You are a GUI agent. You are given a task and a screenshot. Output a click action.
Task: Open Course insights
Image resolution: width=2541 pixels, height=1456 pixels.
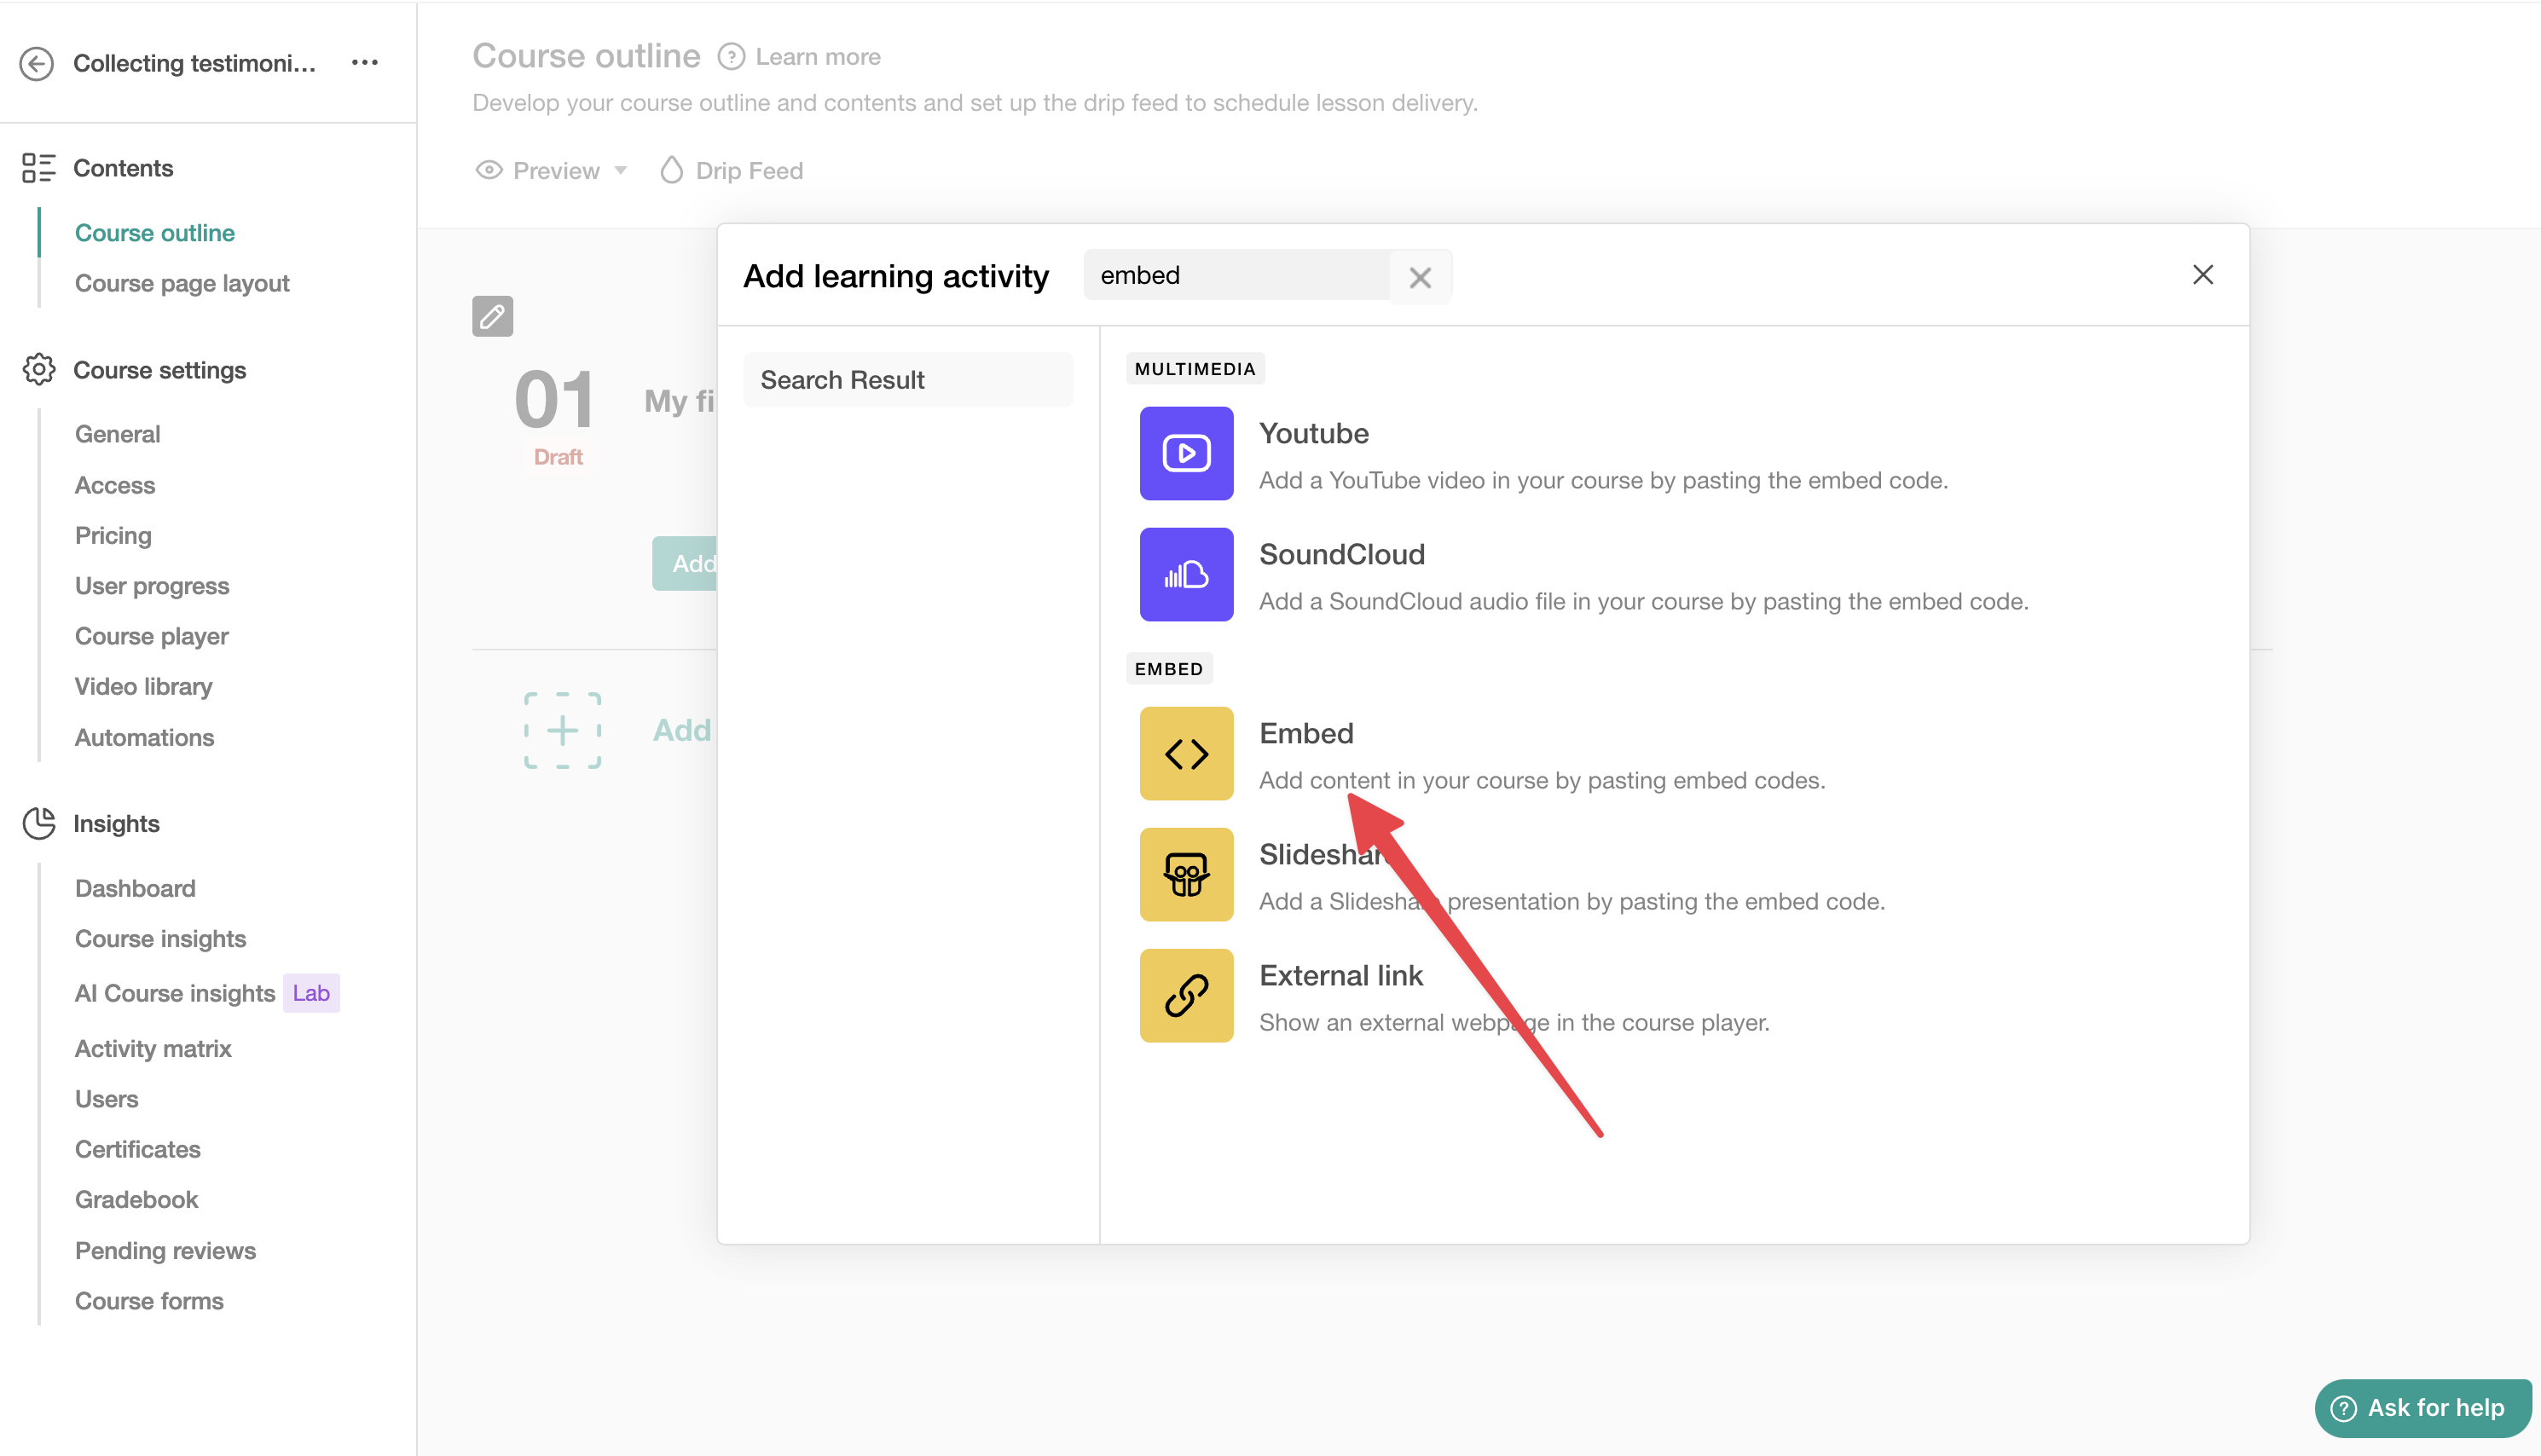161,938
